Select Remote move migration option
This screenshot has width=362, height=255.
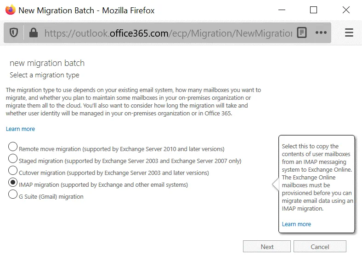(13, 147)
